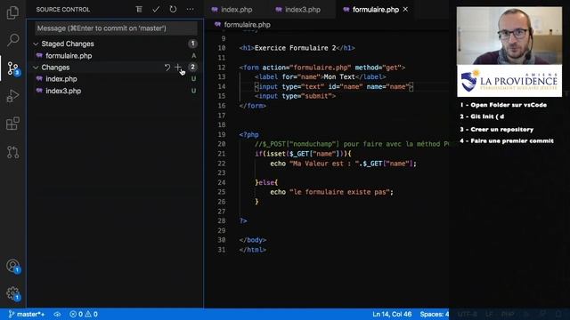570x320 pixels.
Task: Click the 'Mon Text' label content
Action: point(339,77)
